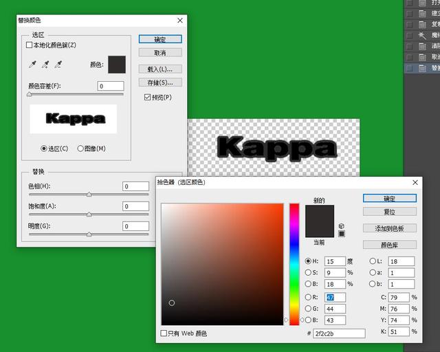Click the topmost history step icon
The image size is (440, 352).
(x=422, y=3)
